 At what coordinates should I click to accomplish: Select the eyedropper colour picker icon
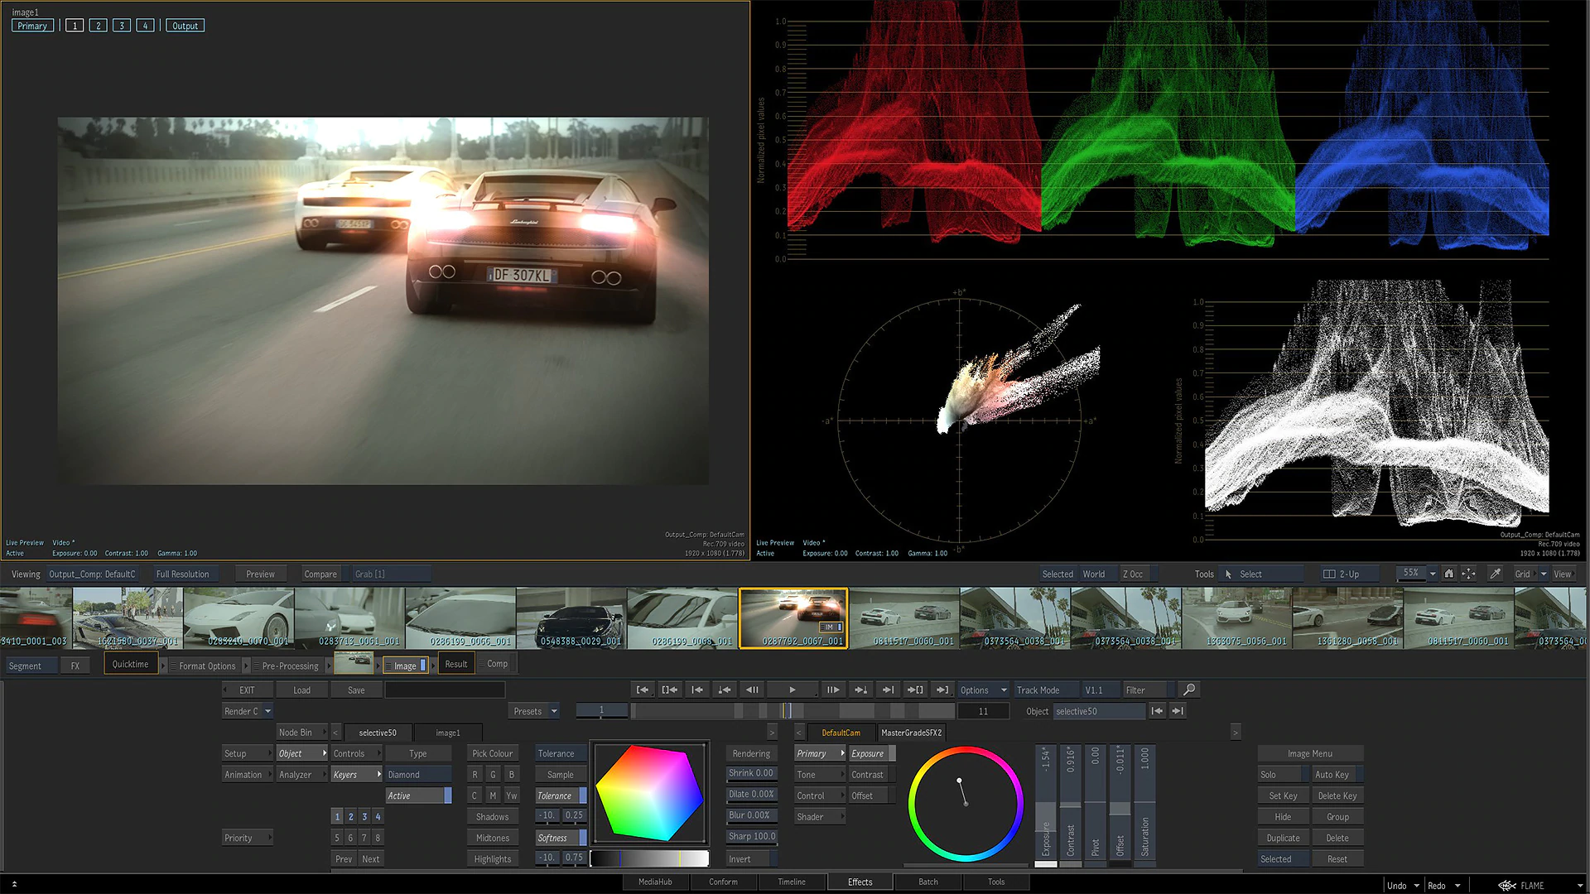pos(1496,574)
